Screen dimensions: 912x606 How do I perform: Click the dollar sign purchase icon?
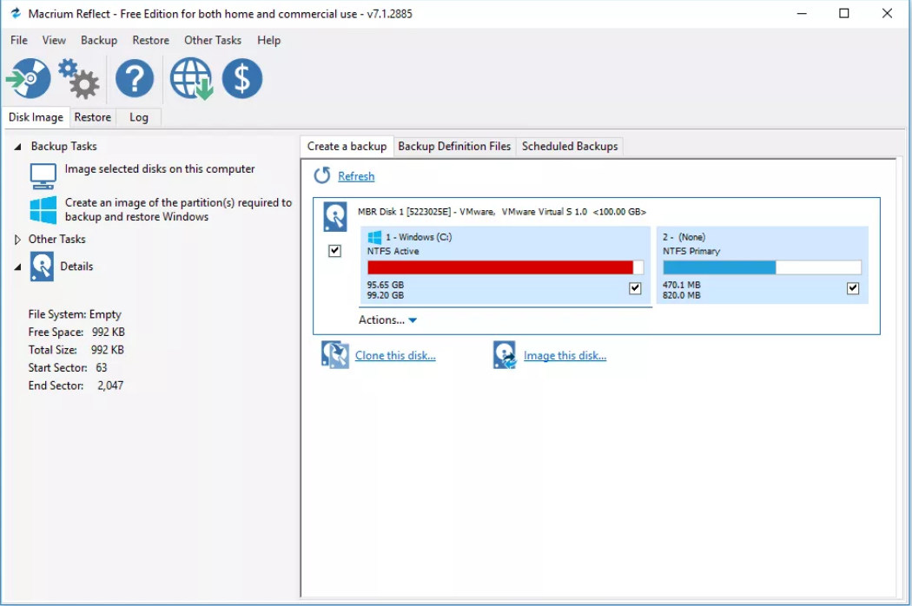(x=242, y=78)
